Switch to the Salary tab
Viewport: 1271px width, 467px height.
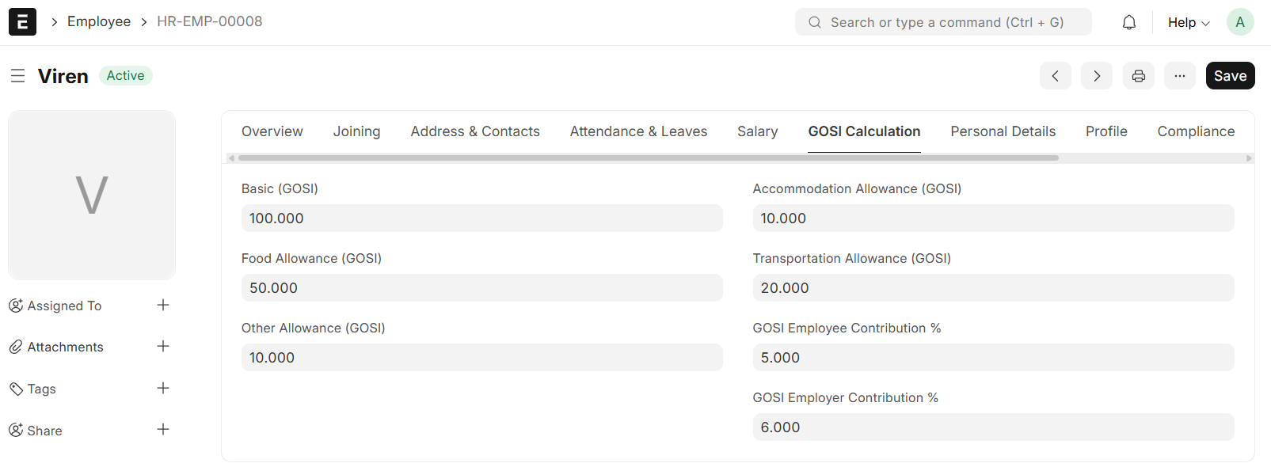[x=757, y=131]
